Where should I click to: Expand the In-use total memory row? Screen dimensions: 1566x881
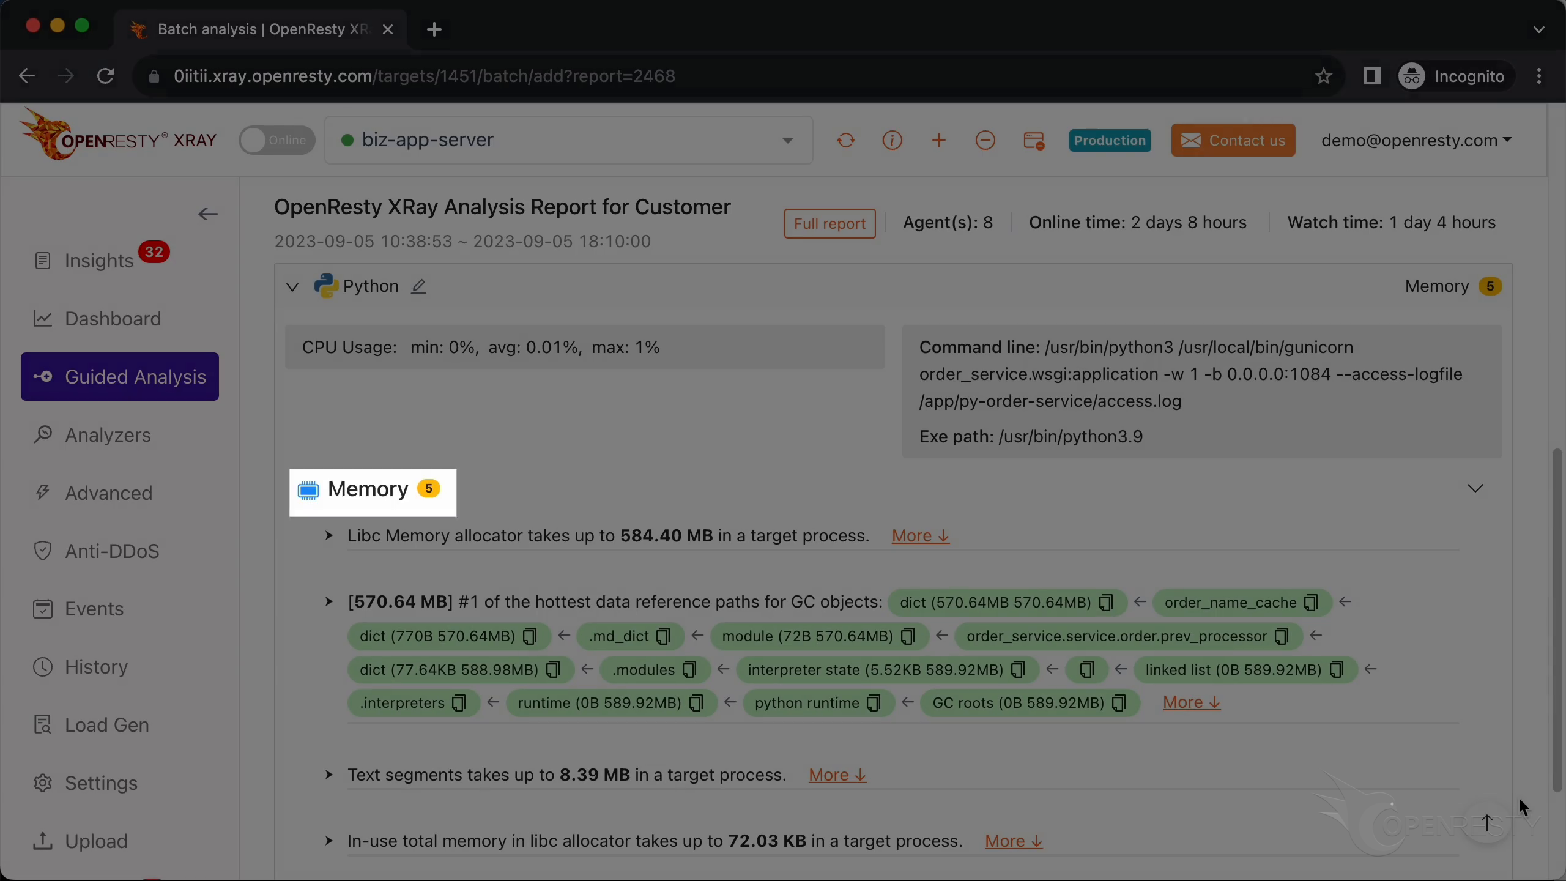point(328,841)
